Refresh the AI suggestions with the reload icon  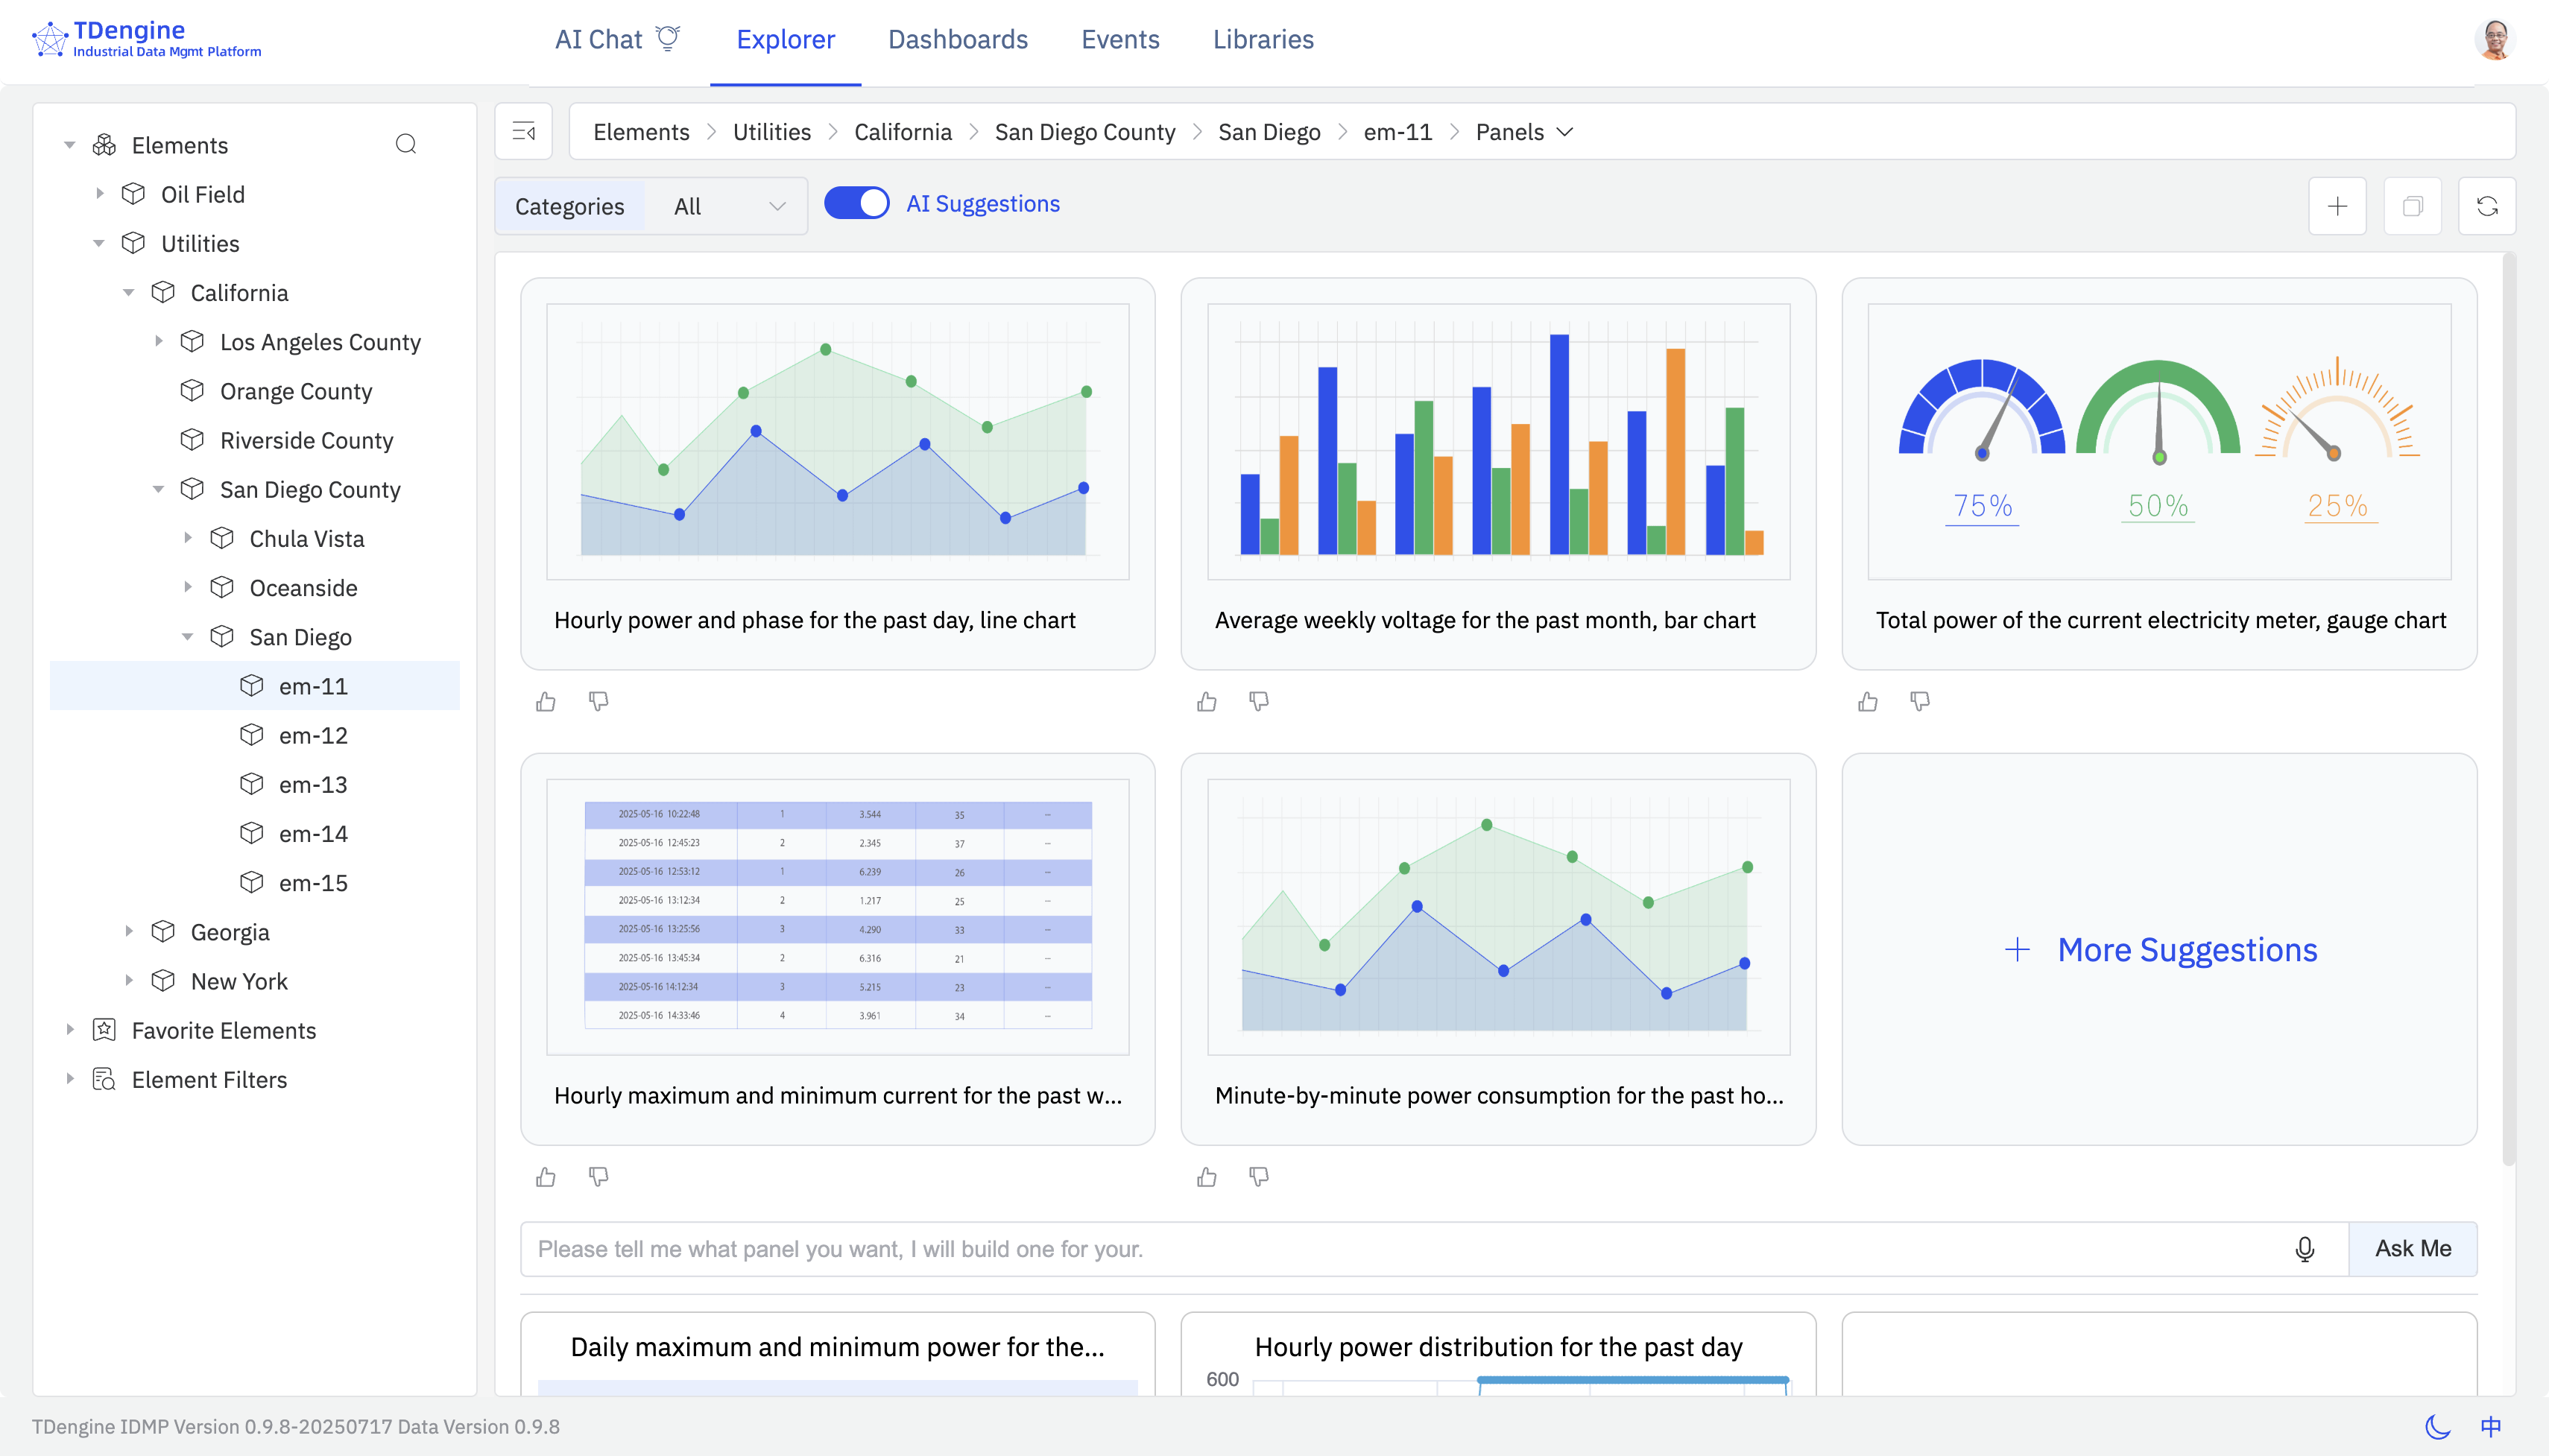(x=2487, y=206)
